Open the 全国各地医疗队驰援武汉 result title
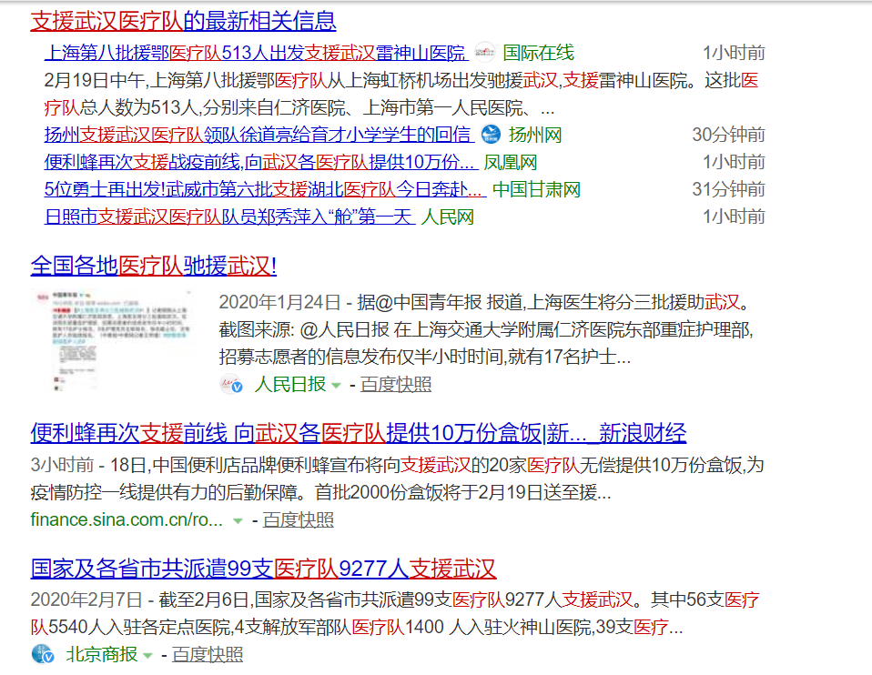Screen dimensions: 872x675 coord(153,266)
